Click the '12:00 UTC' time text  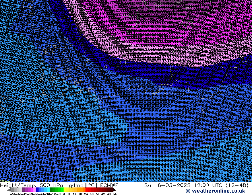pyautogui.click(x=208, y=185)
